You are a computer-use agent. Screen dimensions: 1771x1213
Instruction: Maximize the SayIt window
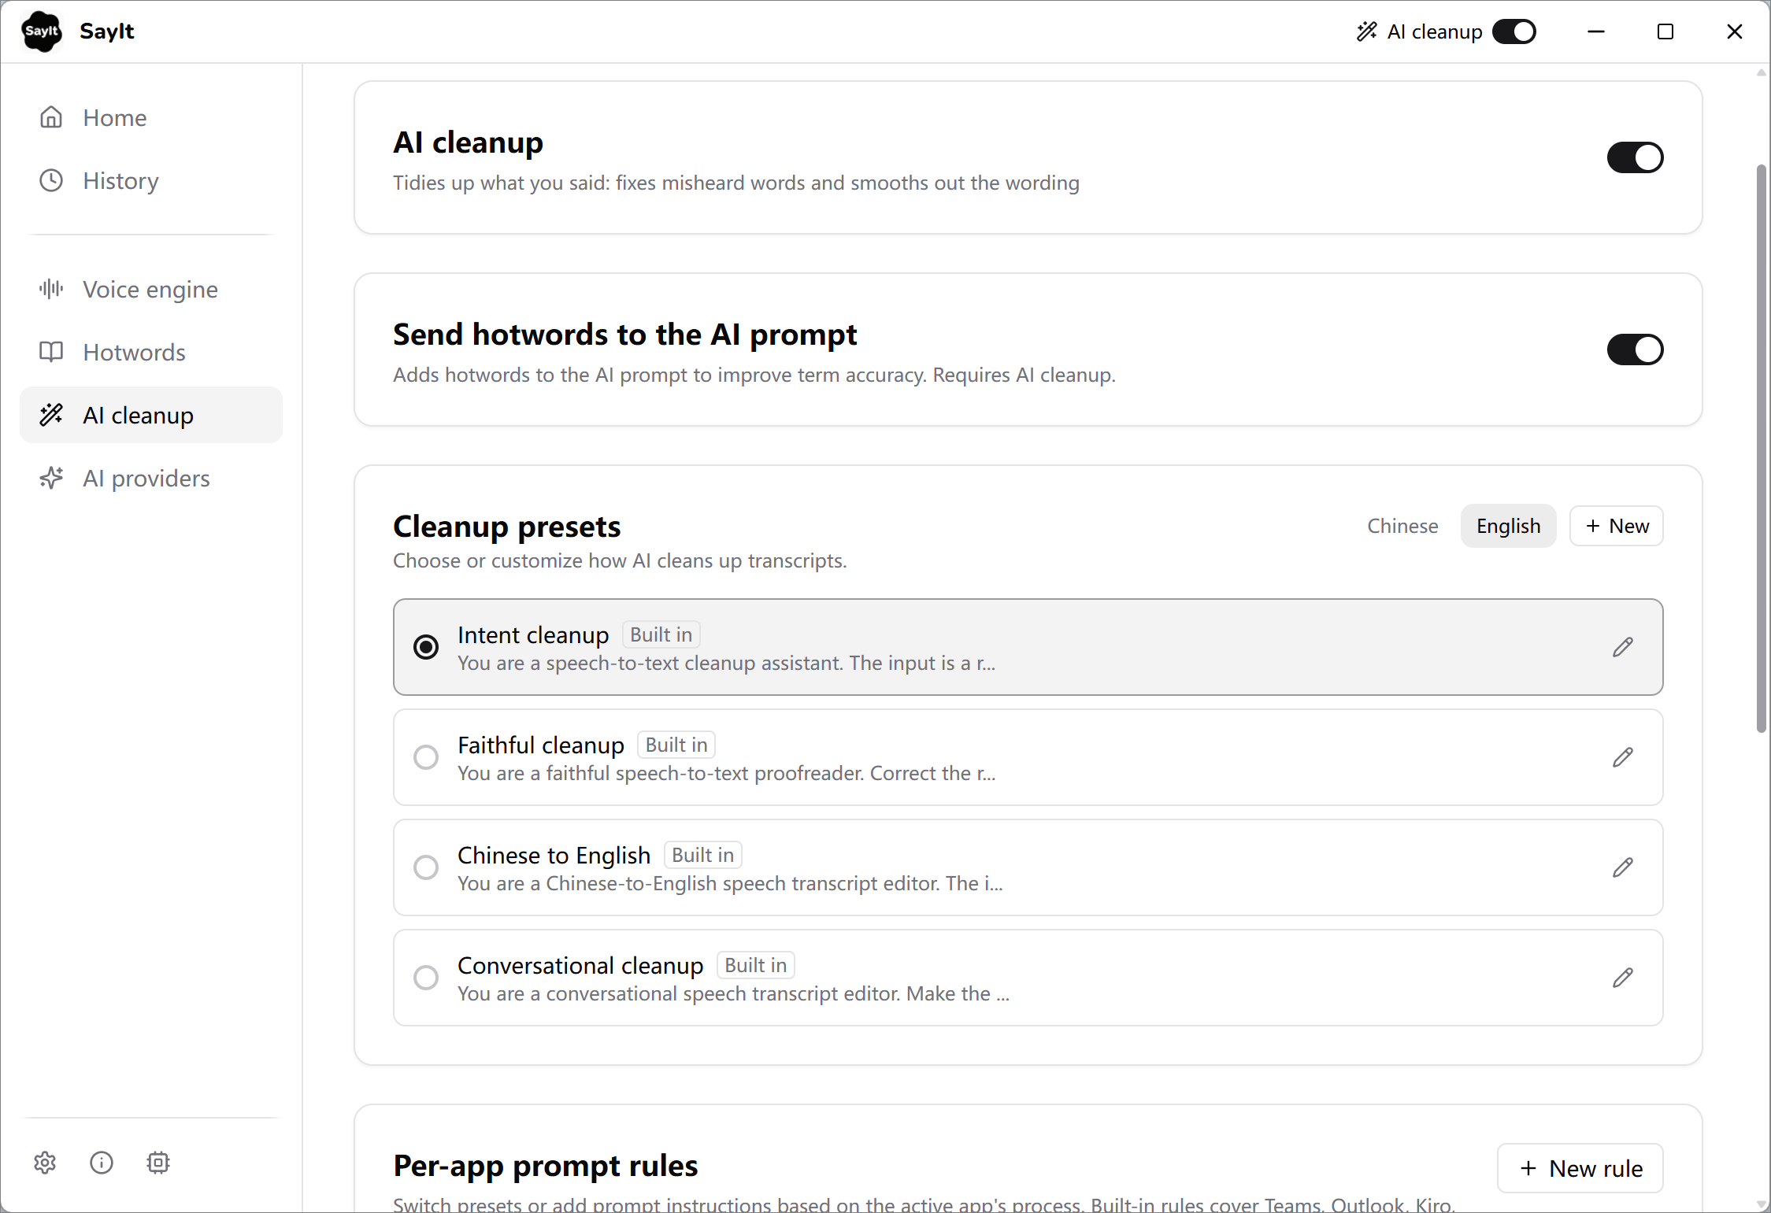tap(1665, 31)
